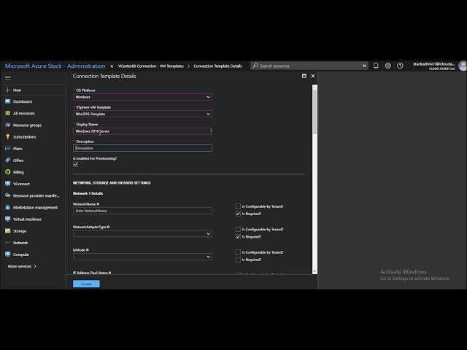Focus the Display Name input field
Image resolution: width=467 pixels, height=350 pixels.
(143, 131)
